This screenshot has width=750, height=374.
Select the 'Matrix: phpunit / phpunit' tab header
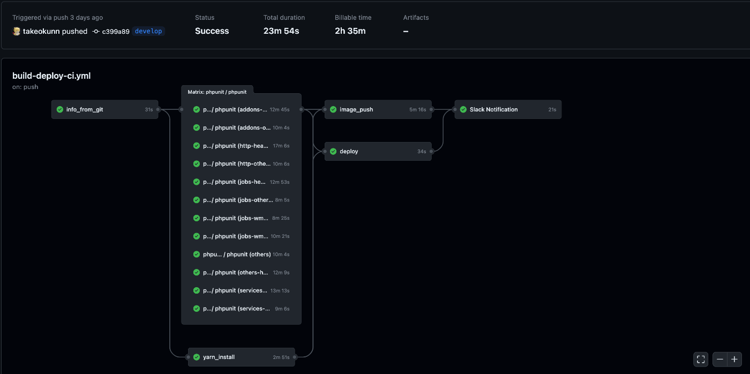pyautogui.click(x=217, y=92)
